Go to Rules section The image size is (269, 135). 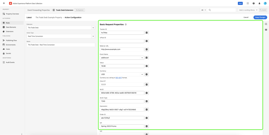[12, 23]
